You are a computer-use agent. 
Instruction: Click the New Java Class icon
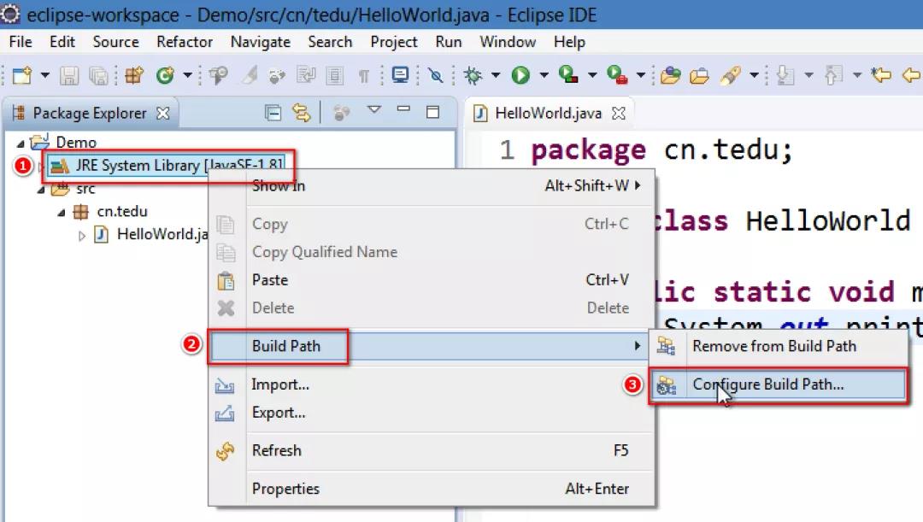point(166,75)
